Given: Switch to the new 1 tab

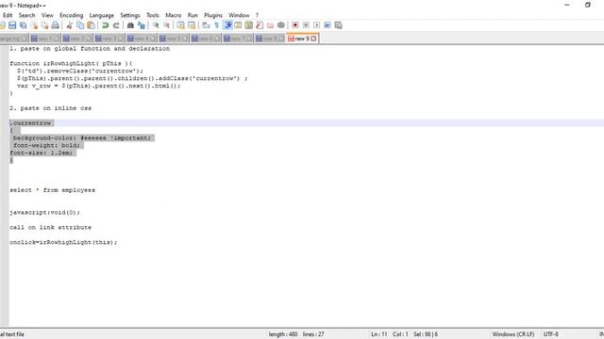Looking at the screenshot, I should pyautogui.click(x=44, y=39).
